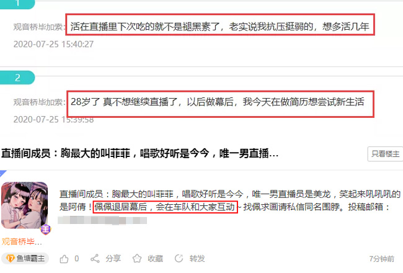Click the teal number 2 tag
This screenshot has height=273, width=403.
[17, 78]
